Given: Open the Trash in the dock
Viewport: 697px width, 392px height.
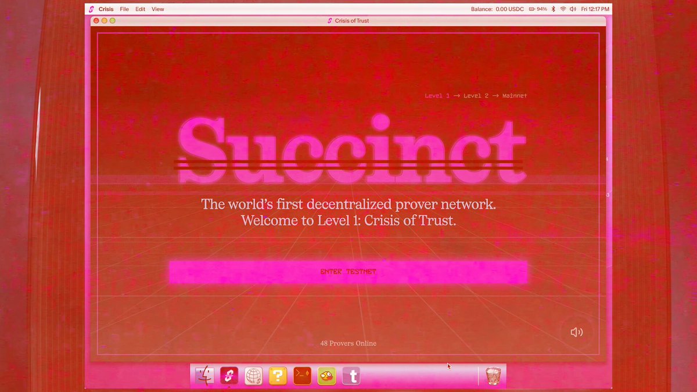Looking at the screenshot, I should point(493,376).
